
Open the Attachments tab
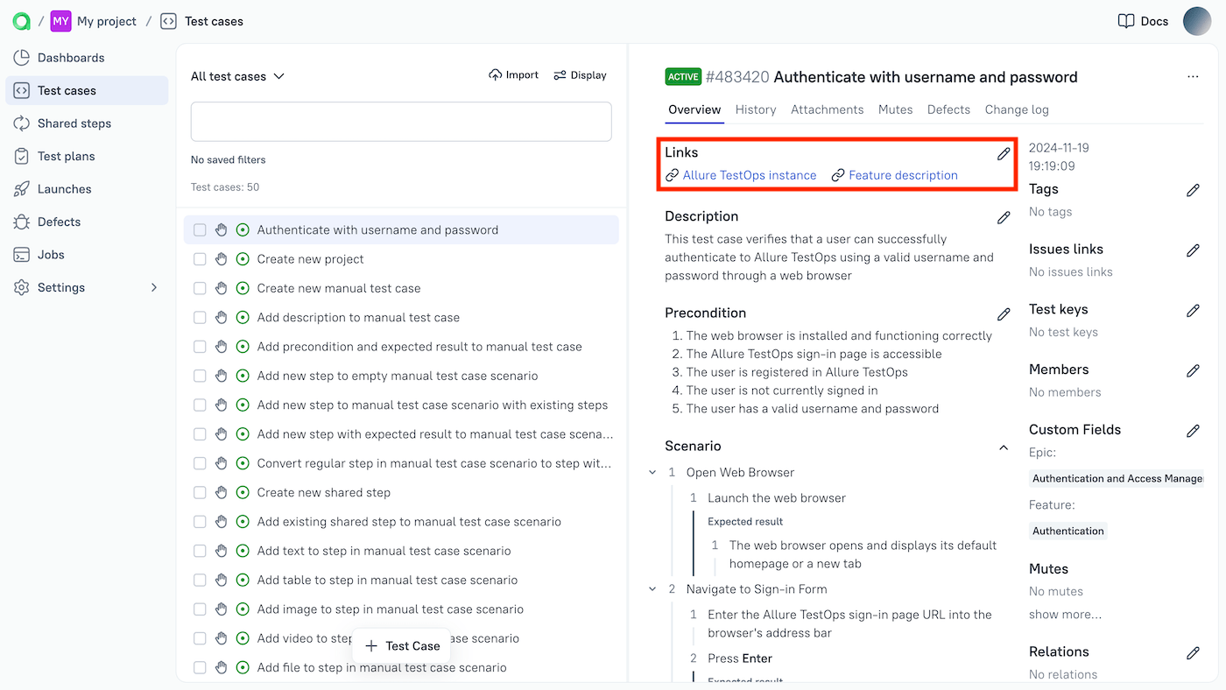[827, 109]
